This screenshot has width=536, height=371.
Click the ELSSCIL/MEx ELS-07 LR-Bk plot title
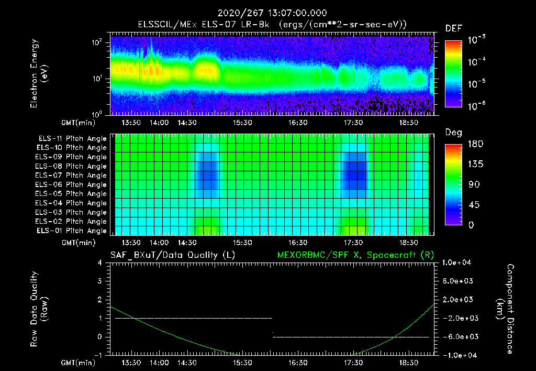(272, 25)
